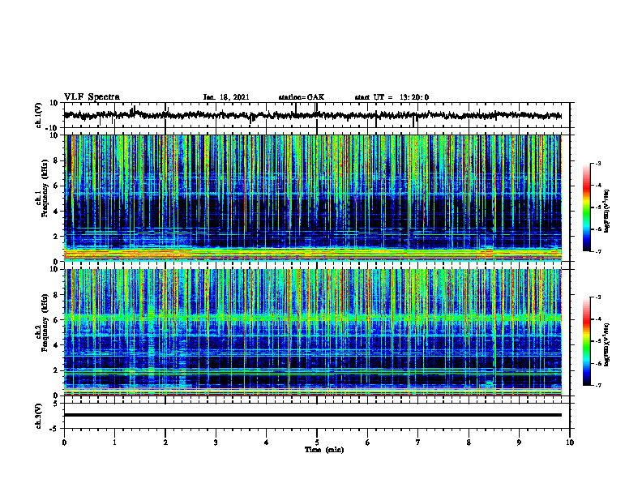Click the ch.2 colorbar "log(PSD)" label
Viewport: 642px width, 496px height.
click(x=607, y=344)
